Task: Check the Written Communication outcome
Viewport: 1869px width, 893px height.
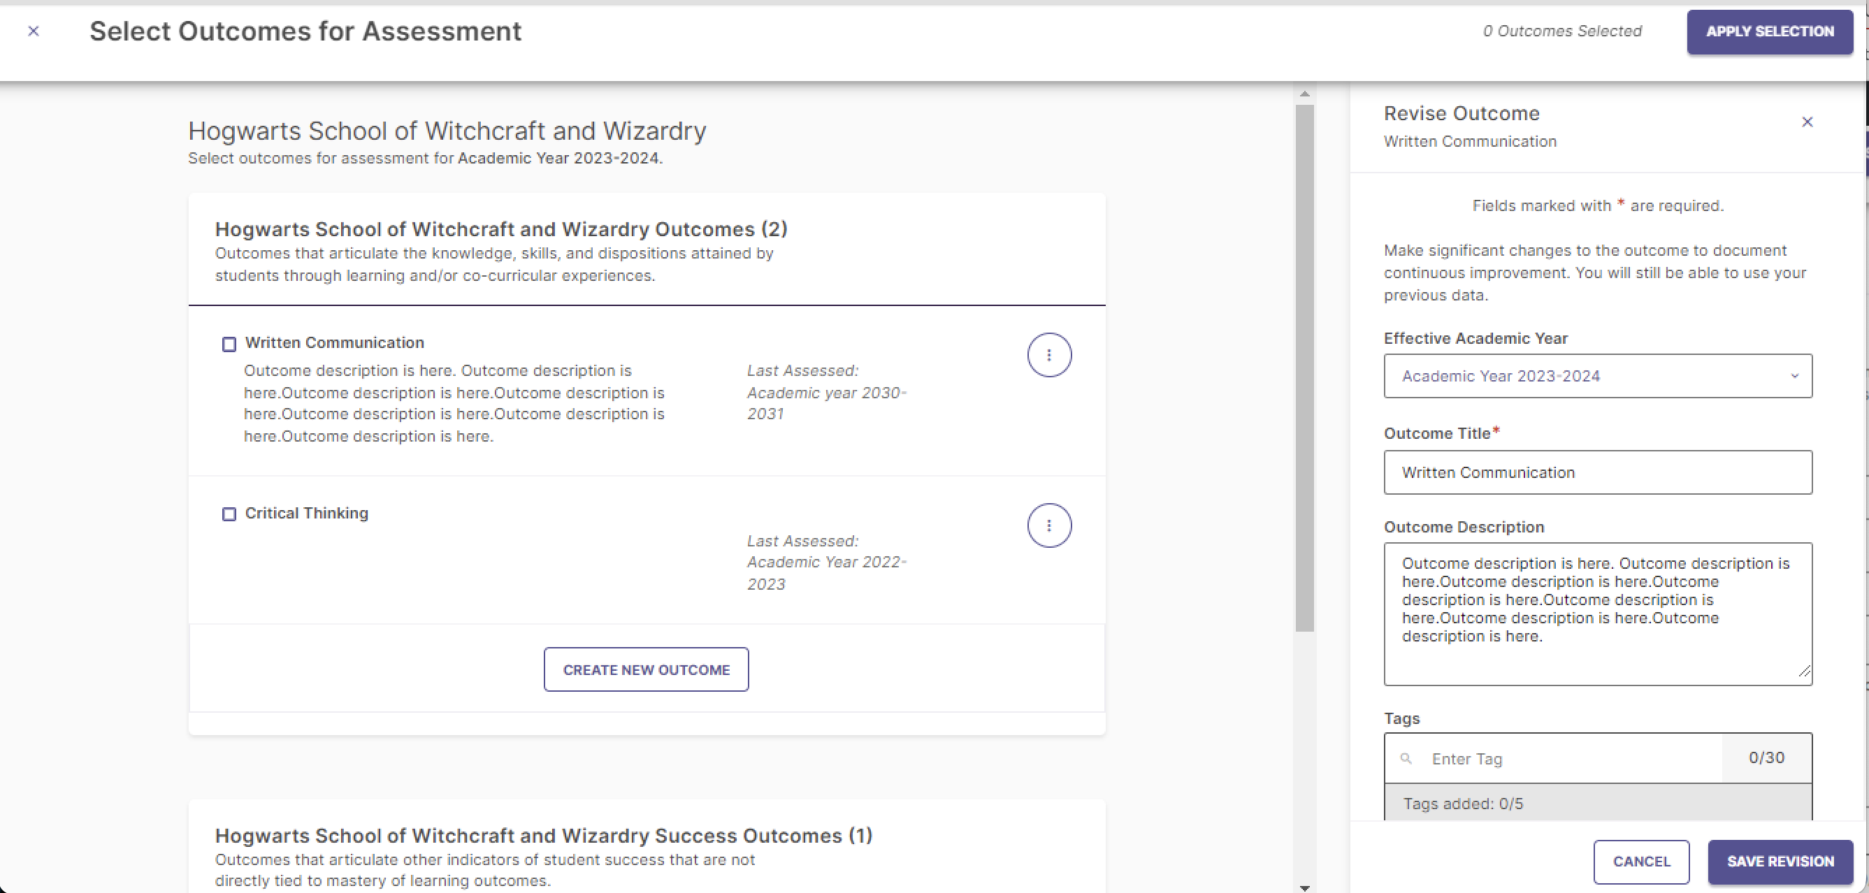Action: click(x=229, y=344)
